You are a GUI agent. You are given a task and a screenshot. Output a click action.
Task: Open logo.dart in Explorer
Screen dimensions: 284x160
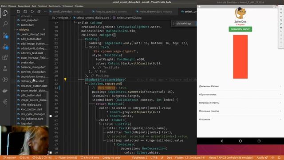[27, 124]
